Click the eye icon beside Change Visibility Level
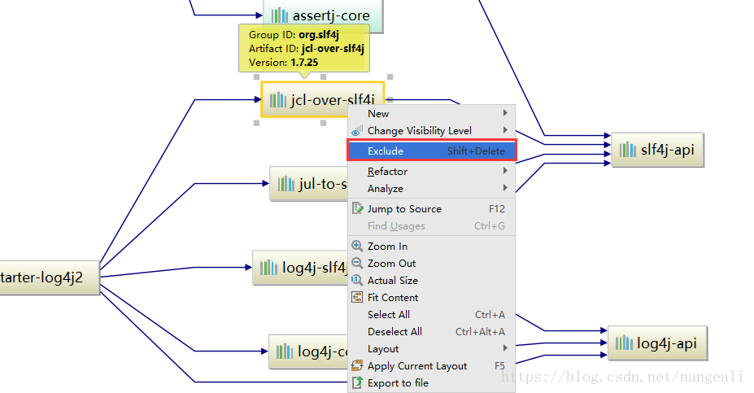Viewport: 754px width, 393px height. pyautogui.click(x=357, y=130)
